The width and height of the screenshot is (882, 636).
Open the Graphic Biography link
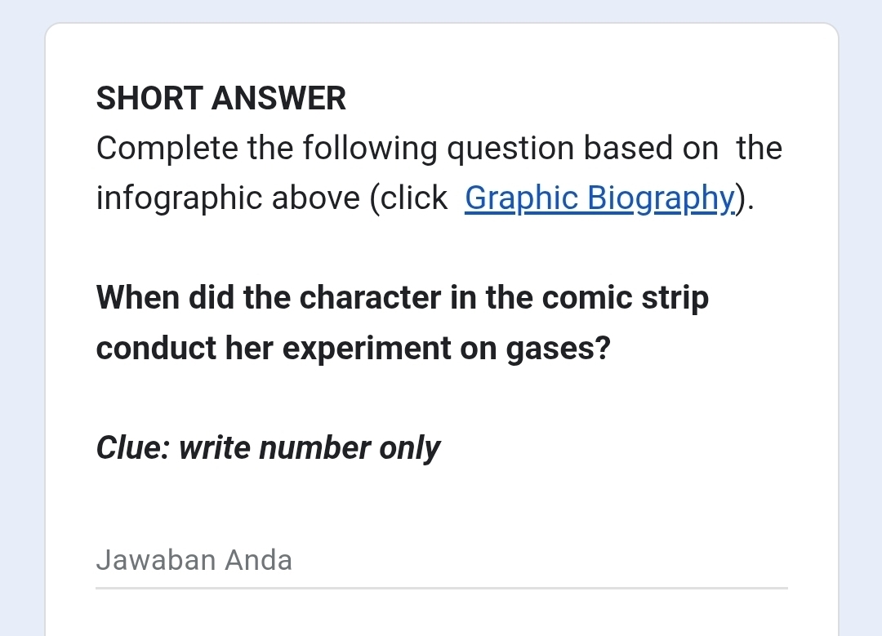click(599, 198)
